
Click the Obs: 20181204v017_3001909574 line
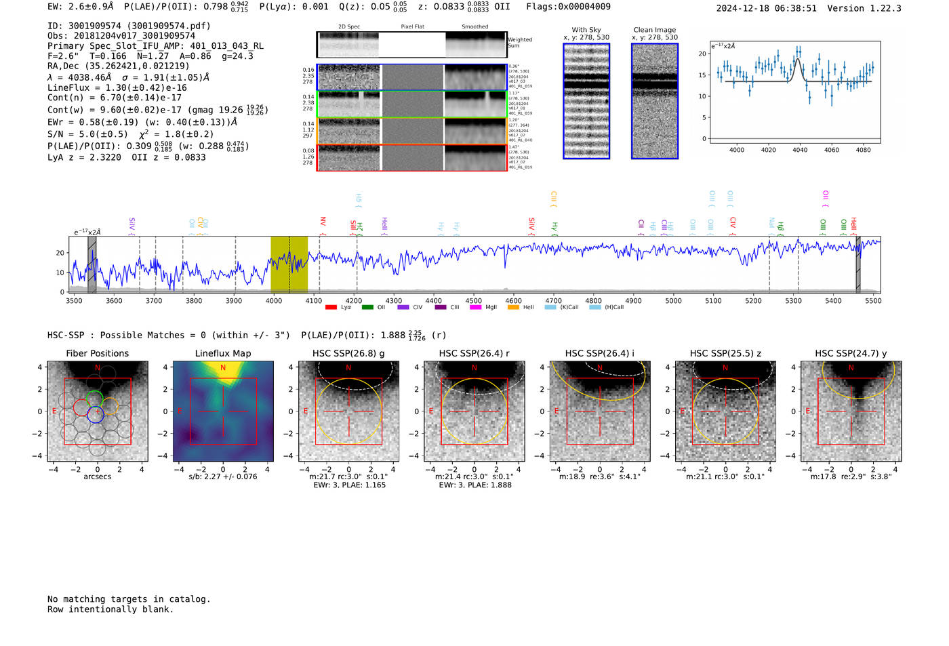click(121, 35)
